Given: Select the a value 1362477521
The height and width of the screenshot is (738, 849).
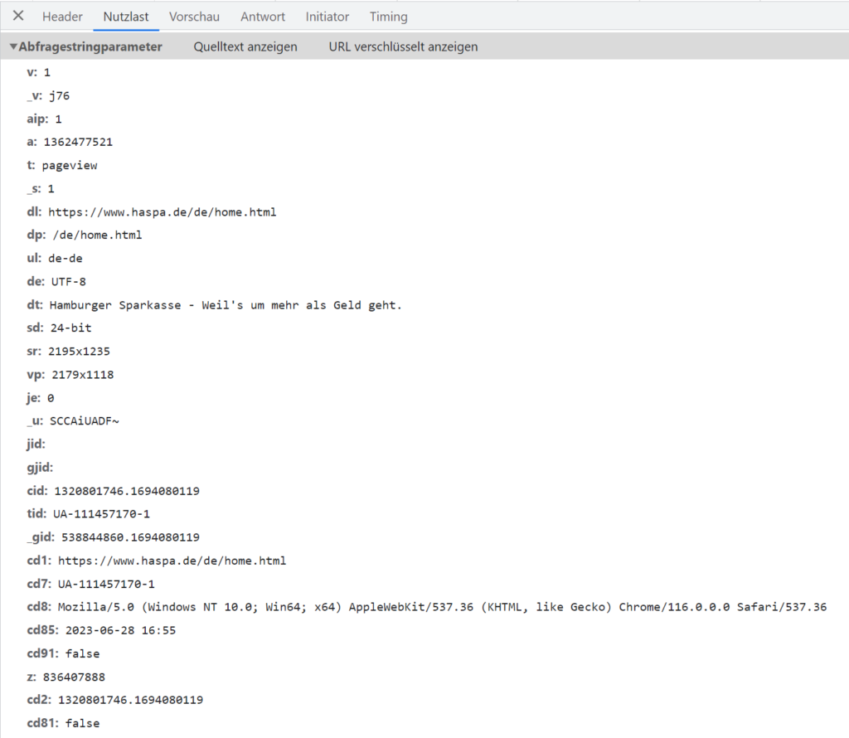Looking at the screenshot, I should [78, 142].
